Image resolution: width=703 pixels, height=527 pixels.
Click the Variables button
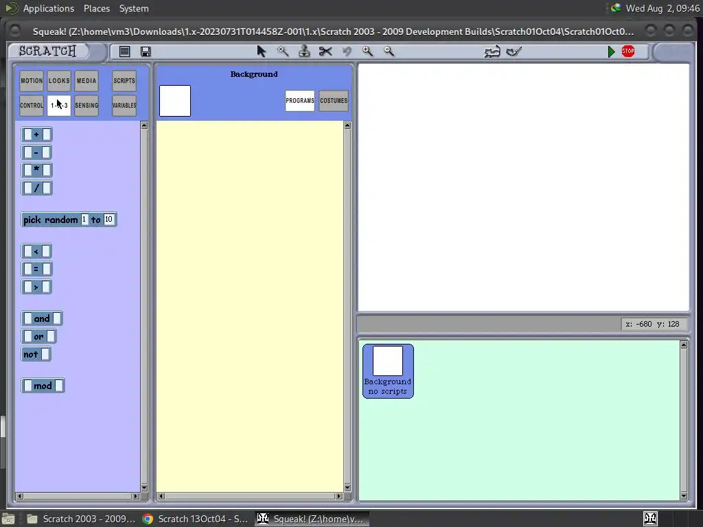point(124,105)
